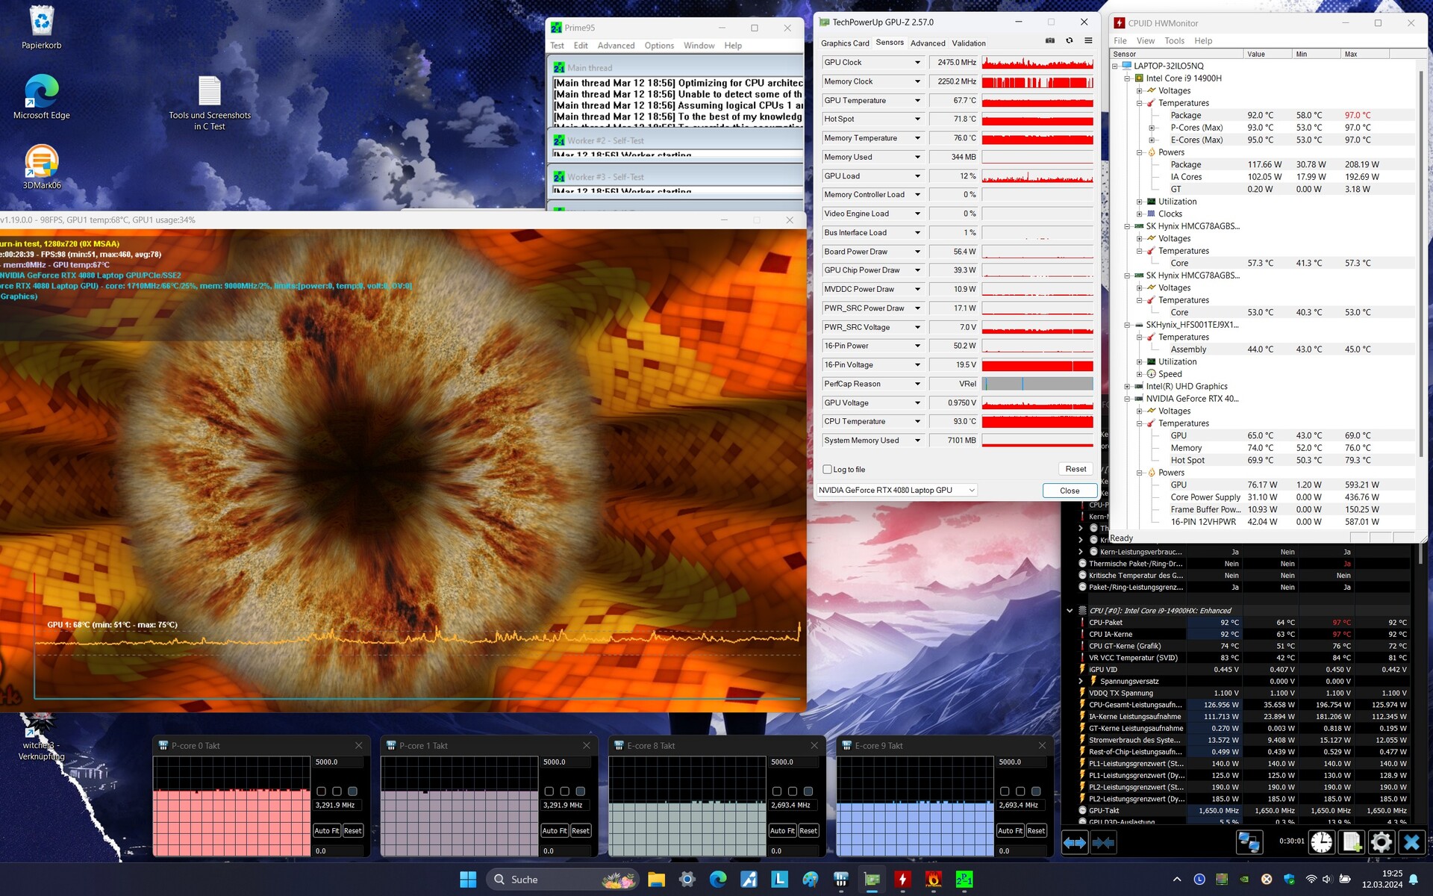Click Reset in E-core 9 Takt

click(1036, 830)
